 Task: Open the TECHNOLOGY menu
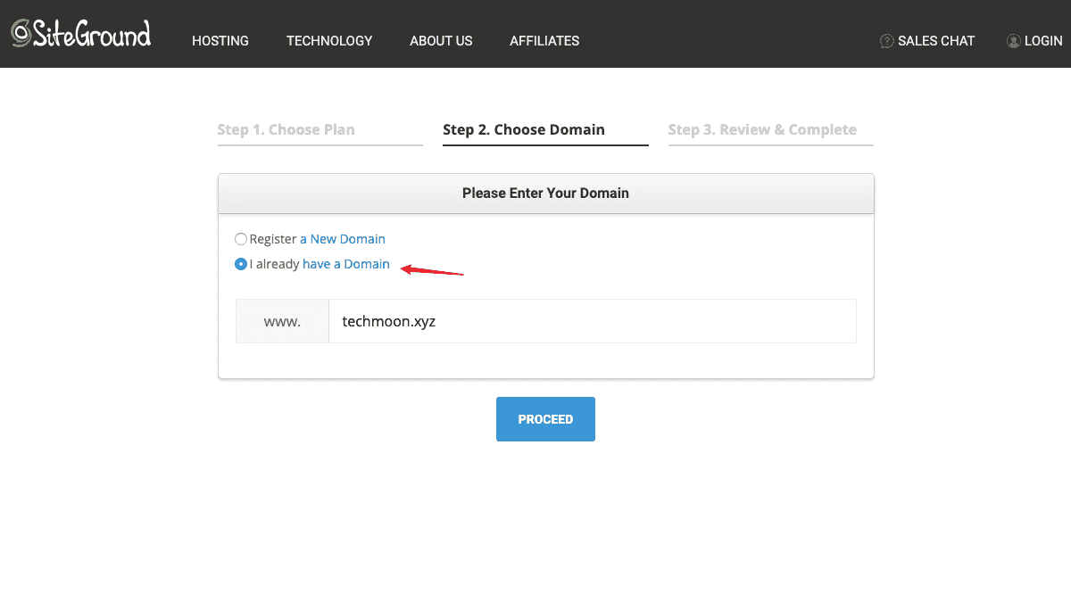329,41
